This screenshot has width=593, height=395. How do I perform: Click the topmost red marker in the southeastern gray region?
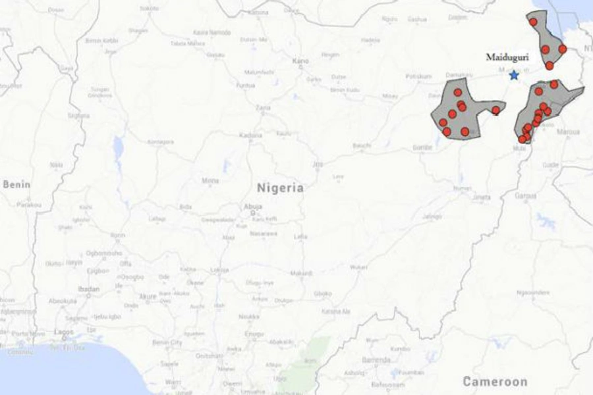tap(554, 84)
